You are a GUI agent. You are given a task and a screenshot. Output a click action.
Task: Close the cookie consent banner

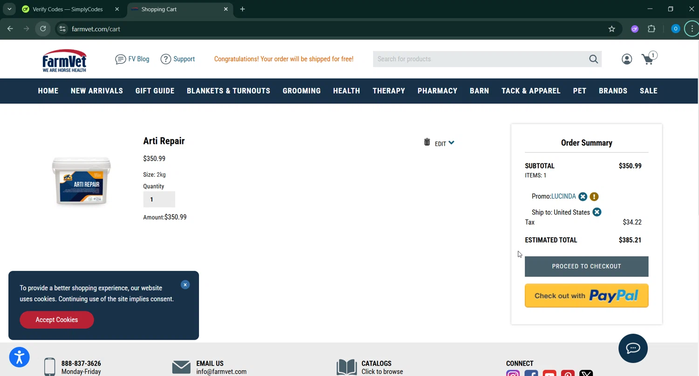tap(185, 285)
